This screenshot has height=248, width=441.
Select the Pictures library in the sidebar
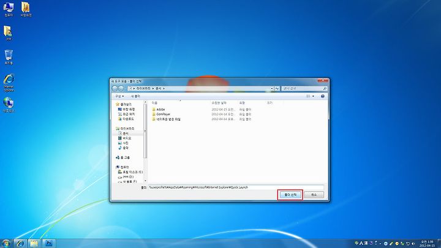[x=123, y=143]
